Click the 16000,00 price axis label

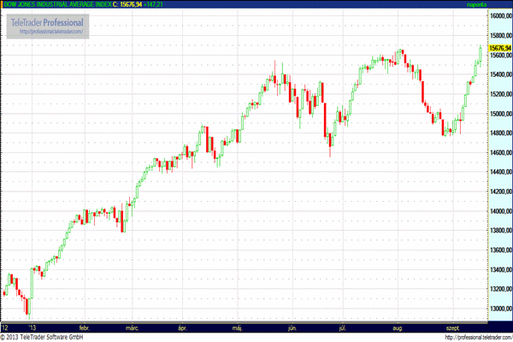499,16
